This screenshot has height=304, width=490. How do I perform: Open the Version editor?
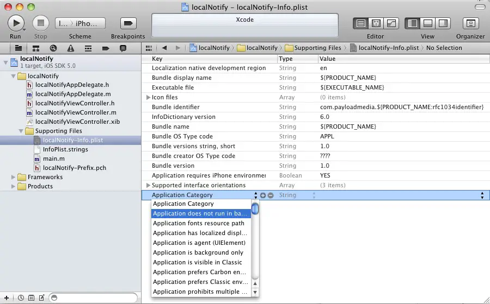(391, 23)
